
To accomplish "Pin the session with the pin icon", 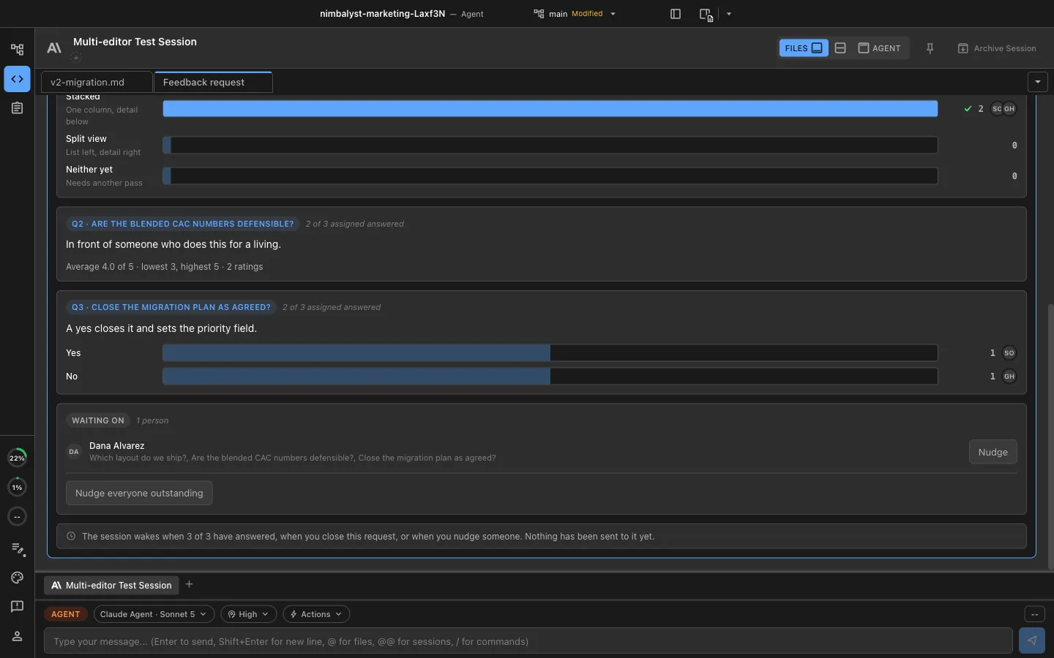I will point(930,48).
